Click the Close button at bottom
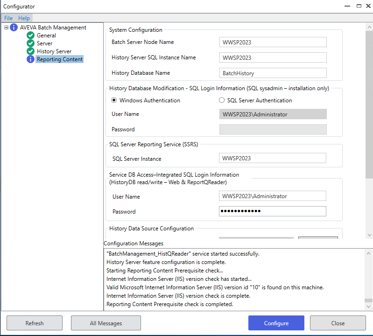 [338, 323]
